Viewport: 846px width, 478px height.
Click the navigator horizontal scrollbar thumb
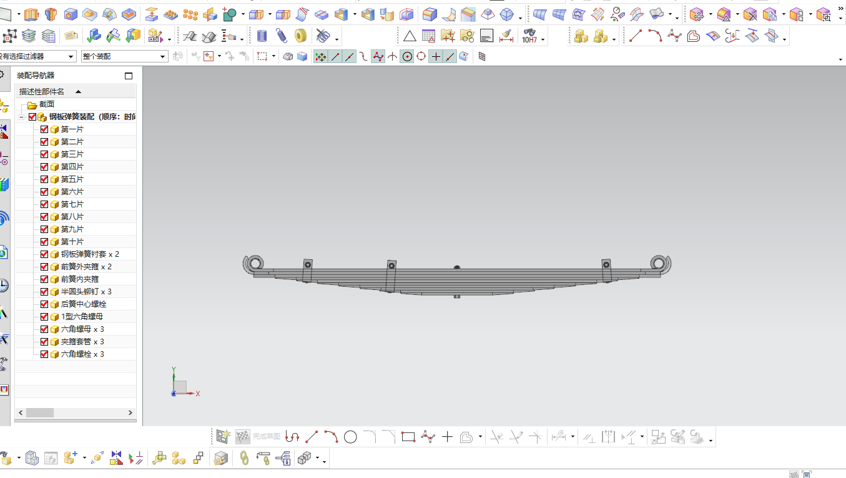[40, 413]
